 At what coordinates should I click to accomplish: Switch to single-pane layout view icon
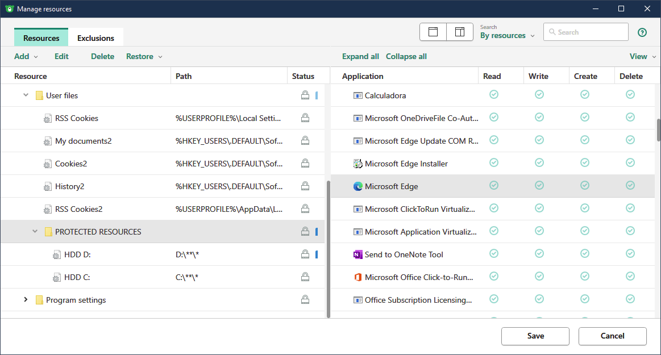[x=433, y=32]
